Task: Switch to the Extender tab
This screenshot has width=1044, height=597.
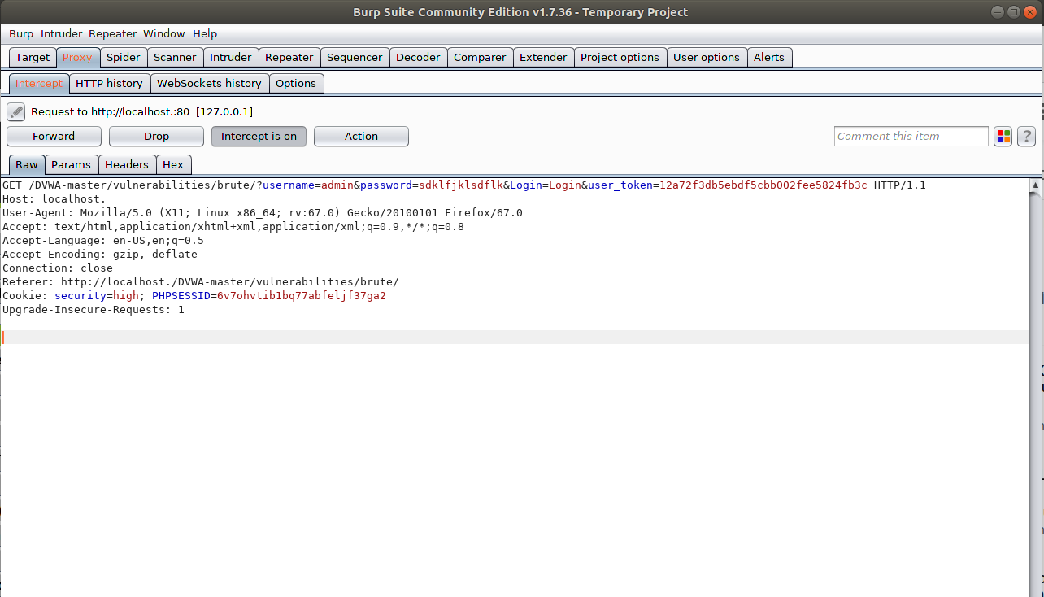Action: click(x=543, y=57)
